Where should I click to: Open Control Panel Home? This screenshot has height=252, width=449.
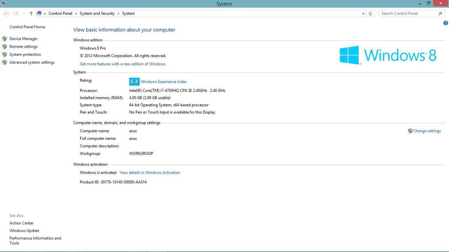[x=27, y=27]
